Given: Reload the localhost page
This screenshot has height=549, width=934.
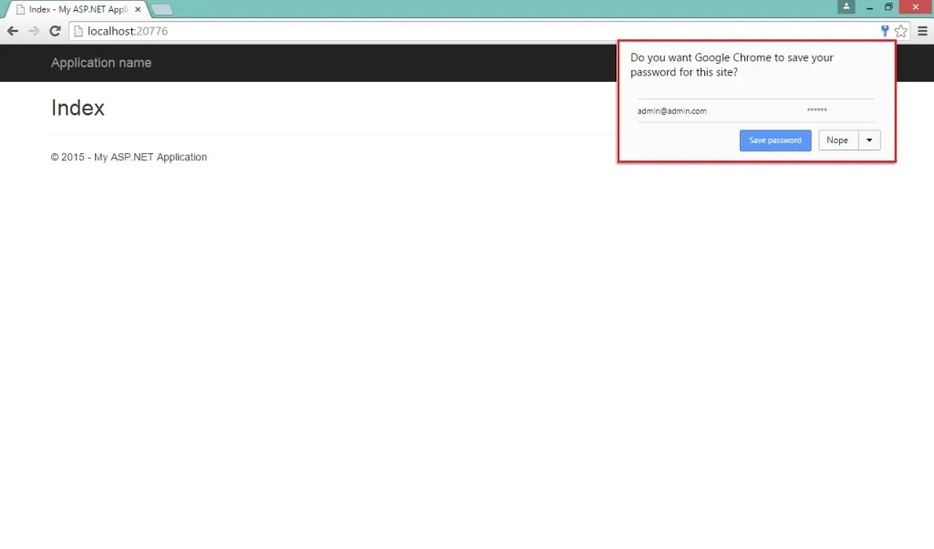Looking at the screenshot, I should [55, 31].
